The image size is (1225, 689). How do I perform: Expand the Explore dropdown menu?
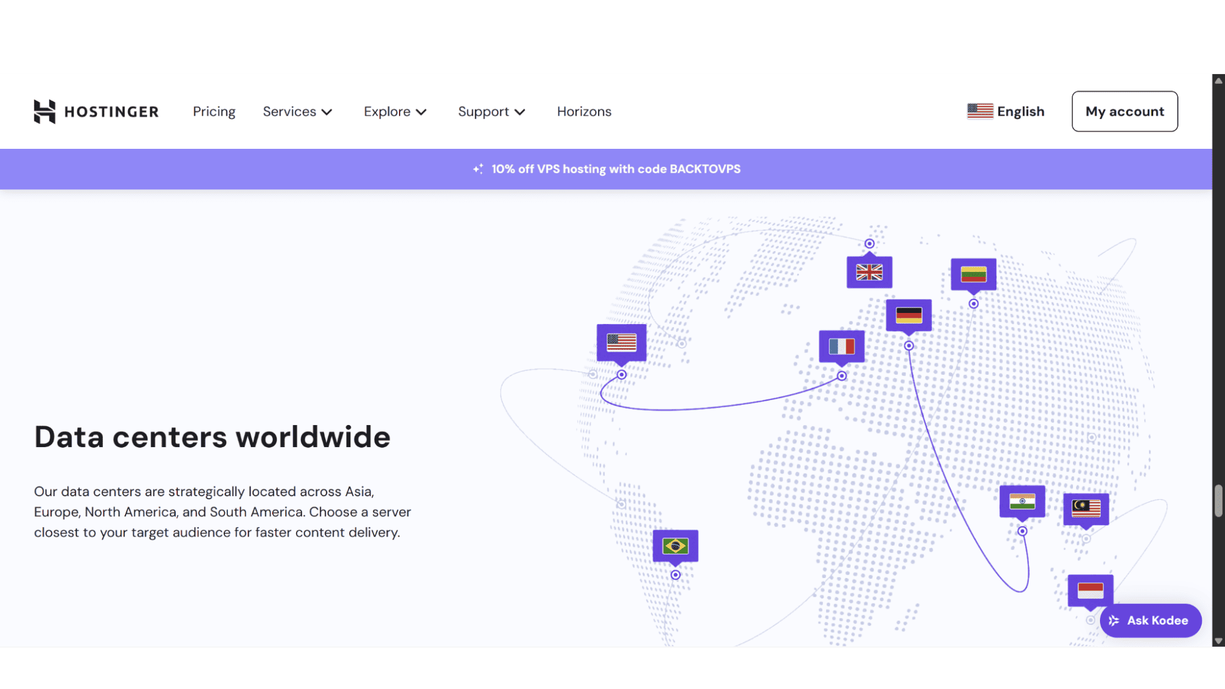tap(395, 111)
